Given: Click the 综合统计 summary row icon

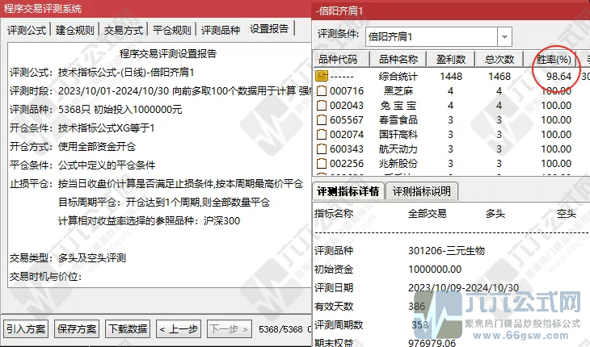Looking at the screenshot, I should [x=322, y=75].
